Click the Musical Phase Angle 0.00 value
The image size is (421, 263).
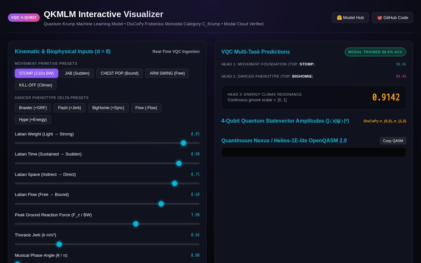[195, 255]
